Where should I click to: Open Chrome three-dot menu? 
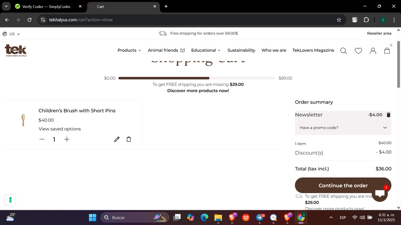click(x=394, y=20)
